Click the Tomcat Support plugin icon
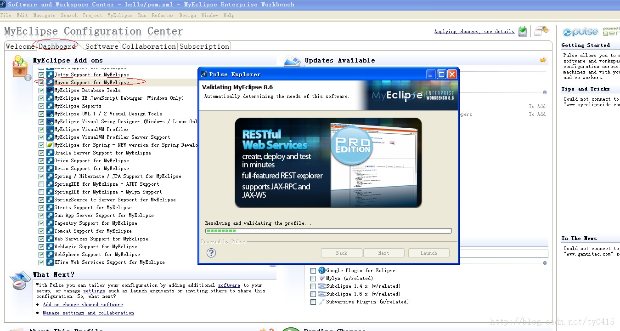 (50, 231)
